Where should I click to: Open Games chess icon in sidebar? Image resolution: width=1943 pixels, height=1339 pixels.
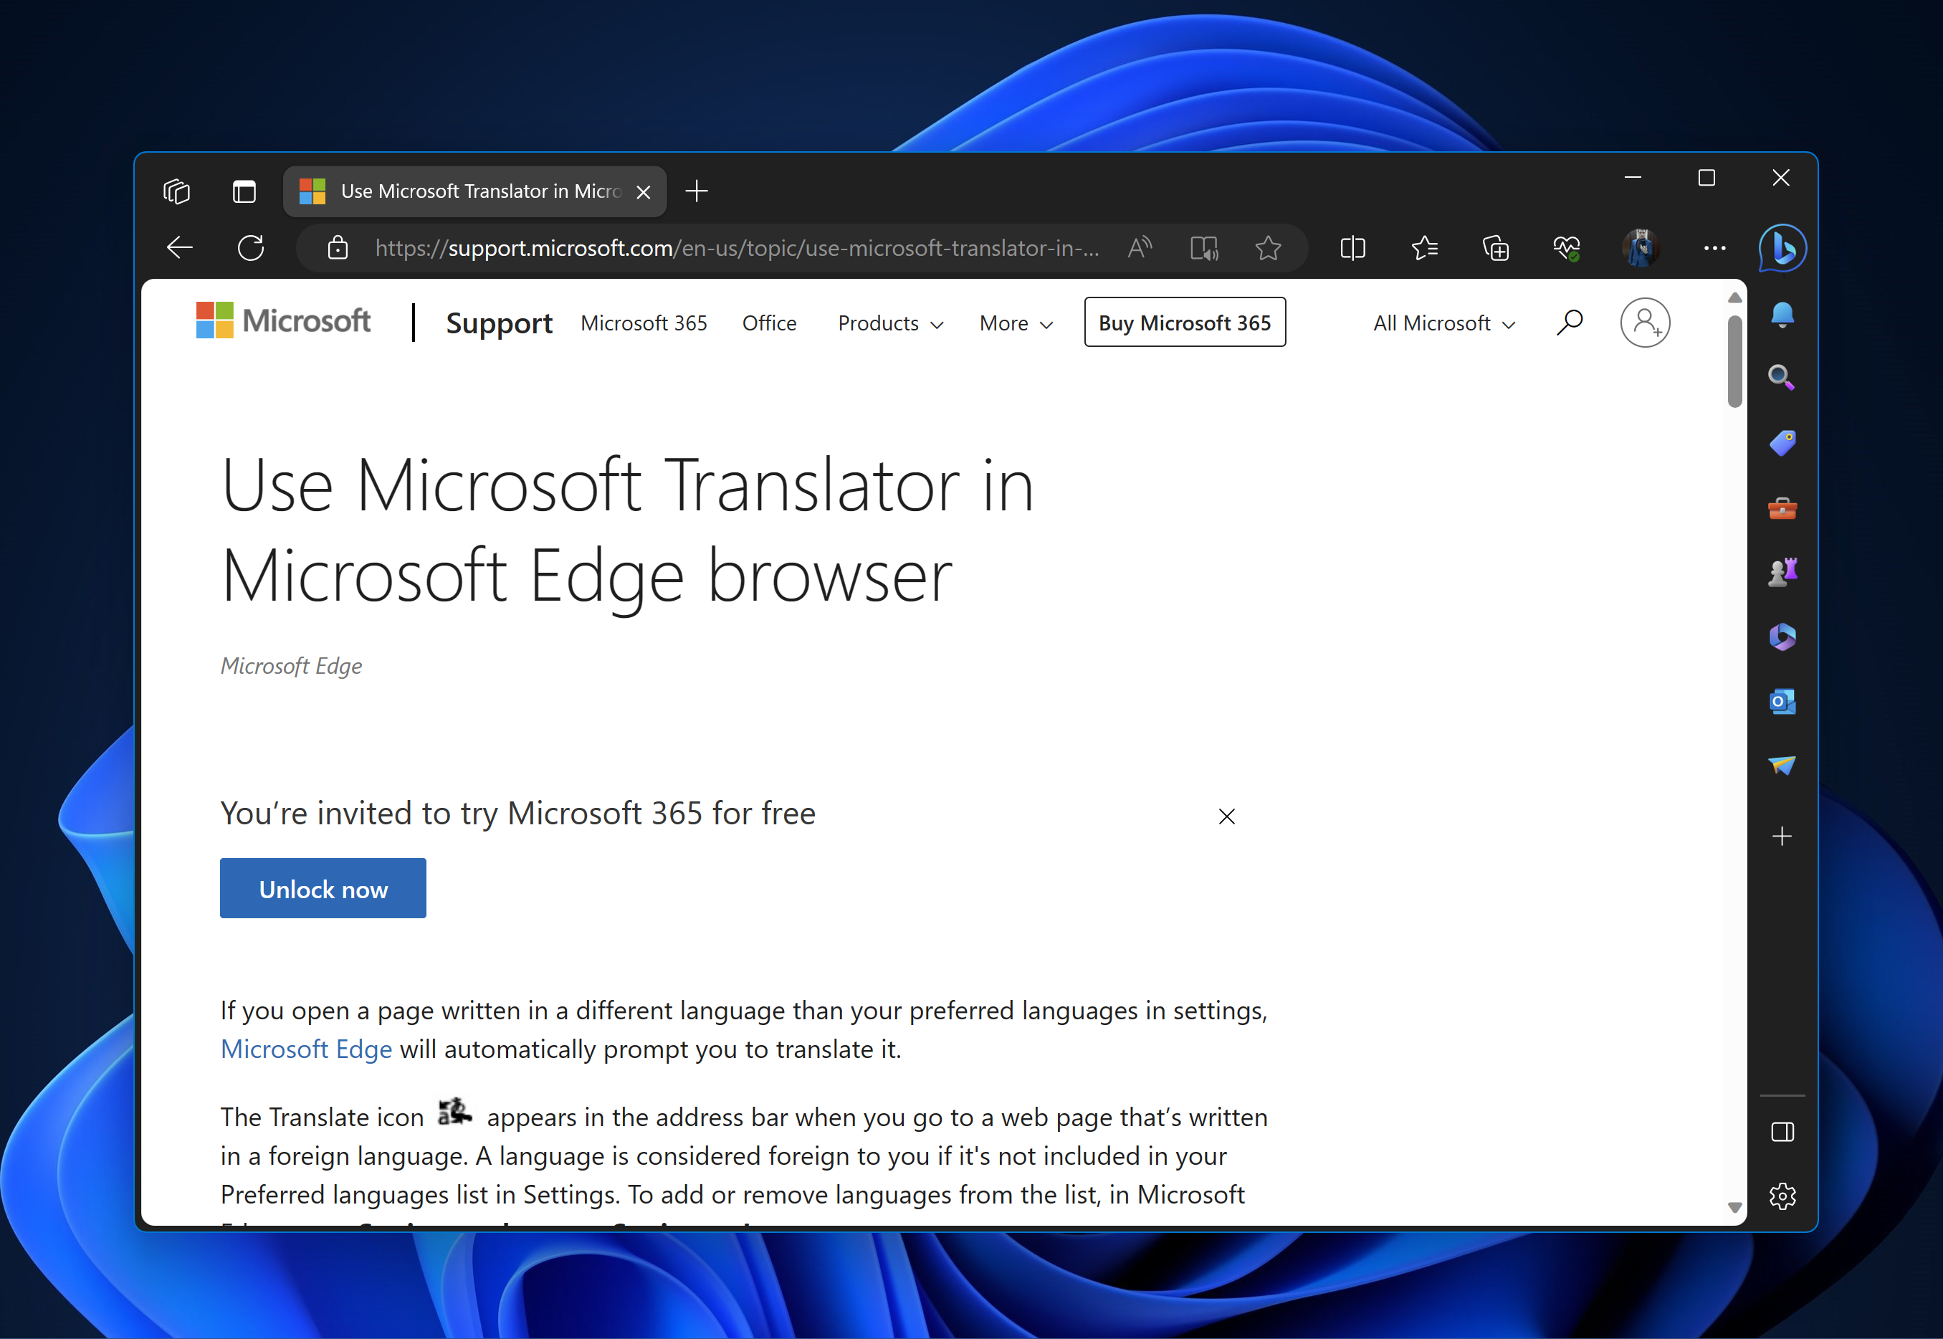point(1782,572)
